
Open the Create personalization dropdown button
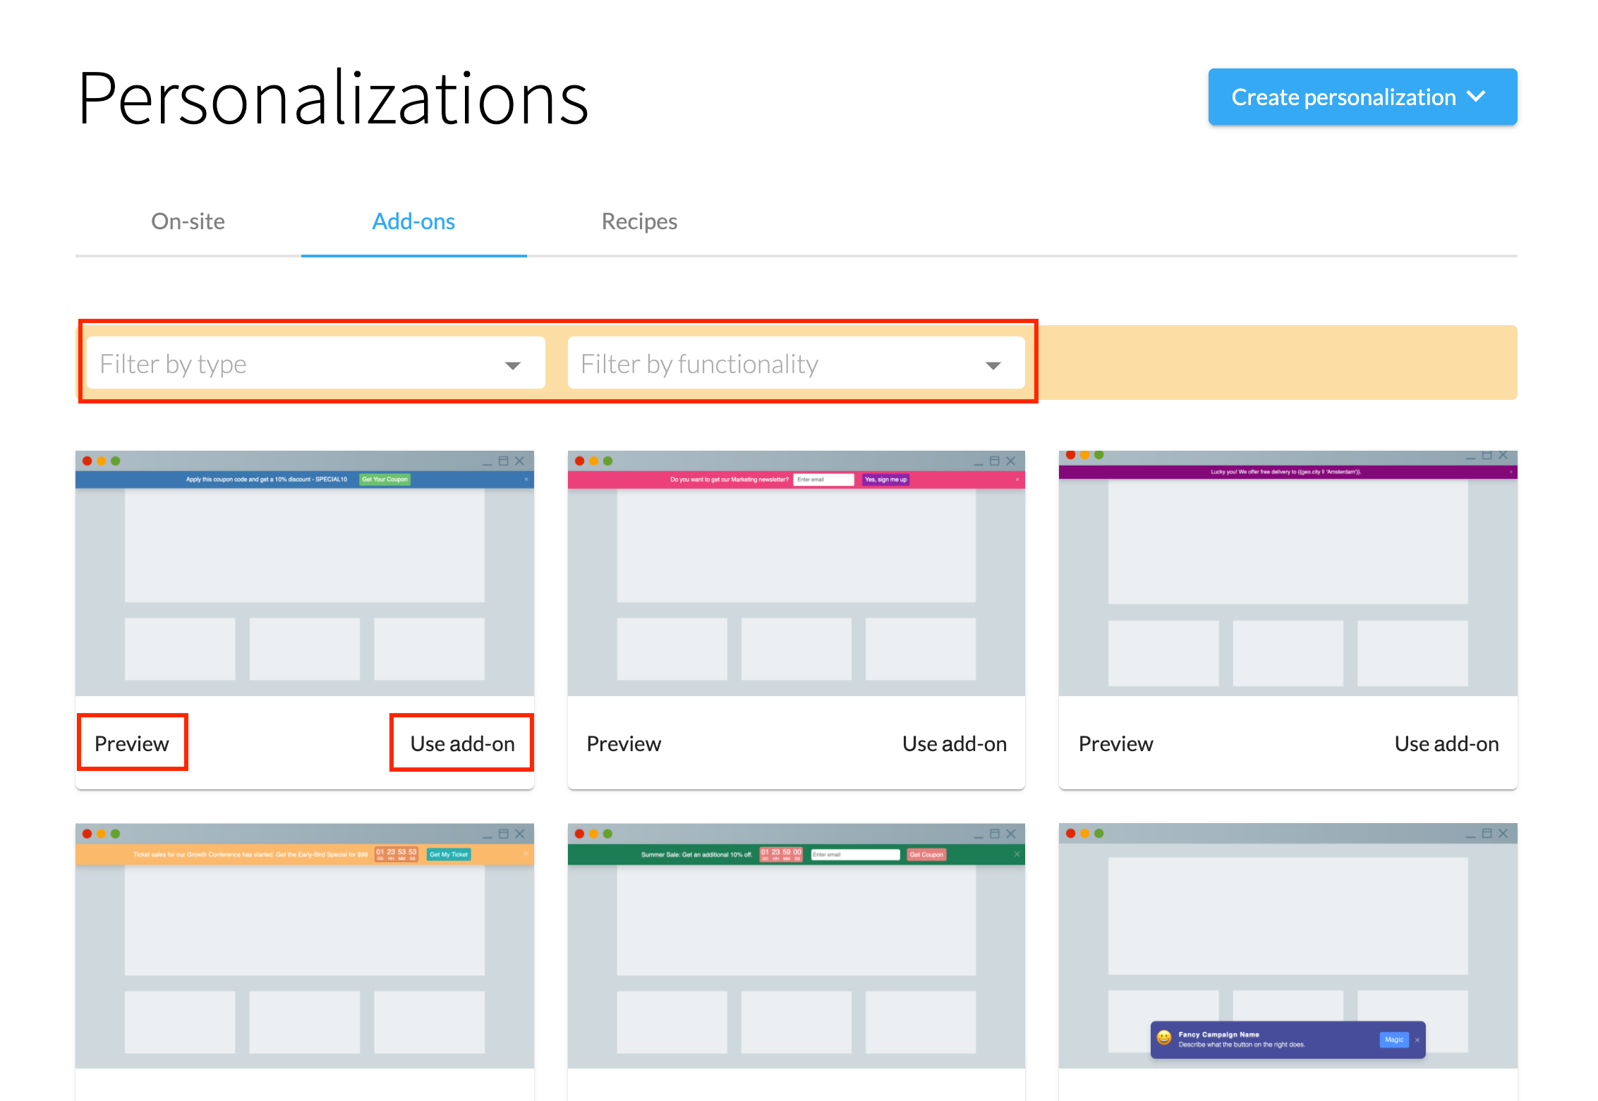pos(1362,97)
